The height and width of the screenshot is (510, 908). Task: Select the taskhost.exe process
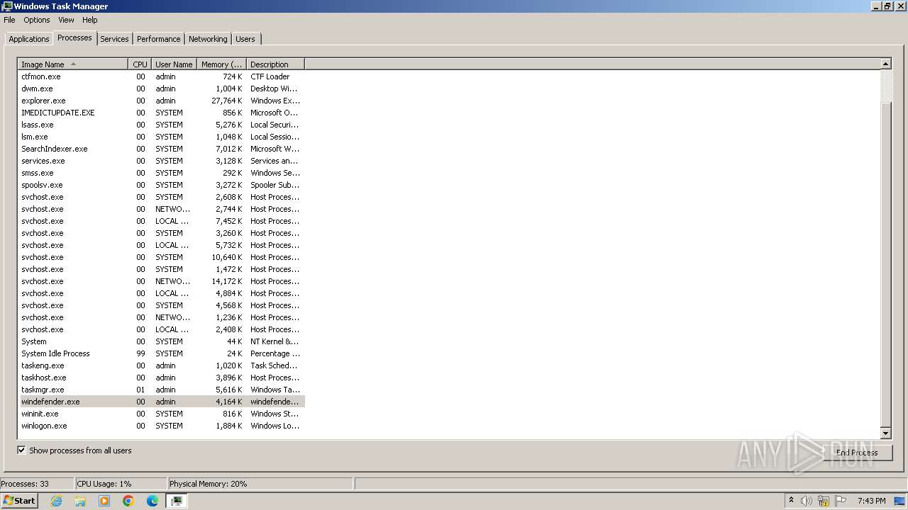click(x=161, y=378)
